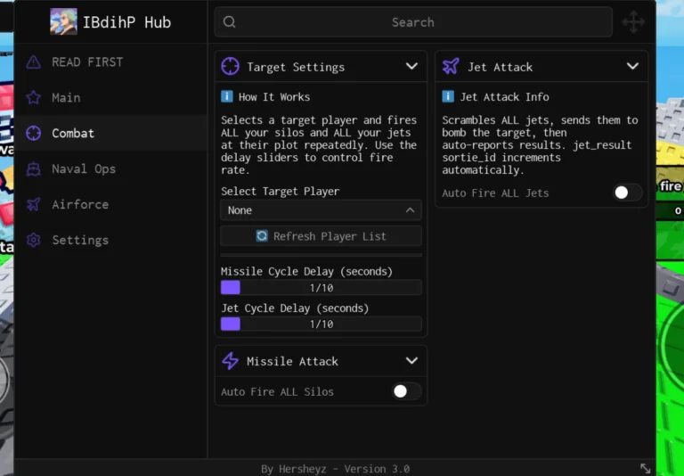Switch to the Main tab
Viewport: 684px width, 476px height.
coord(111,97)
